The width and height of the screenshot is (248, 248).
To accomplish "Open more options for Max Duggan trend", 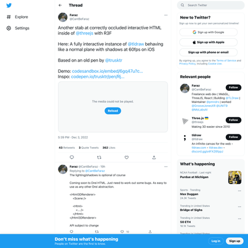I will pyautogui.click(x=240, y=191).
